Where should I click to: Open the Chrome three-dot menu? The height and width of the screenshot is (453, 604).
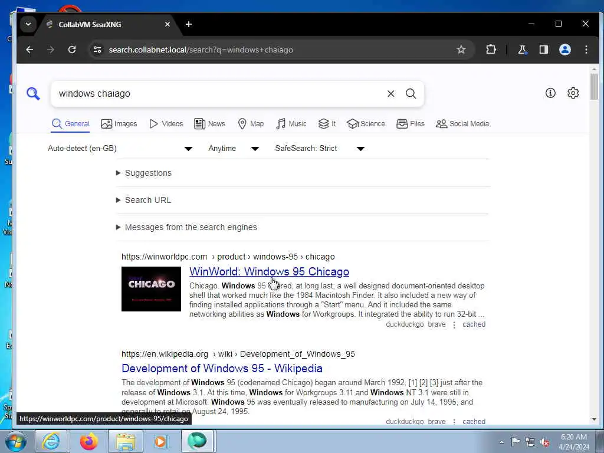click(586, 50)
